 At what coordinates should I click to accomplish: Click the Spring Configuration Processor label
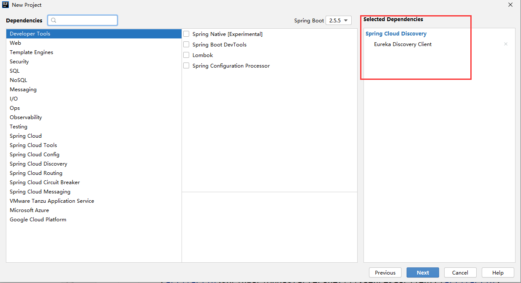[231, 66]
